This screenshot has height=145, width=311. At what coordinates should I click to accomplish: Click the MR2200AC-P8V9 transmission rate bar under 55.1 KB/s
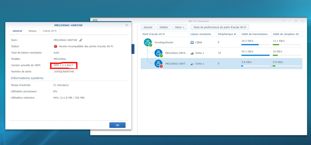tap(255, 55)
